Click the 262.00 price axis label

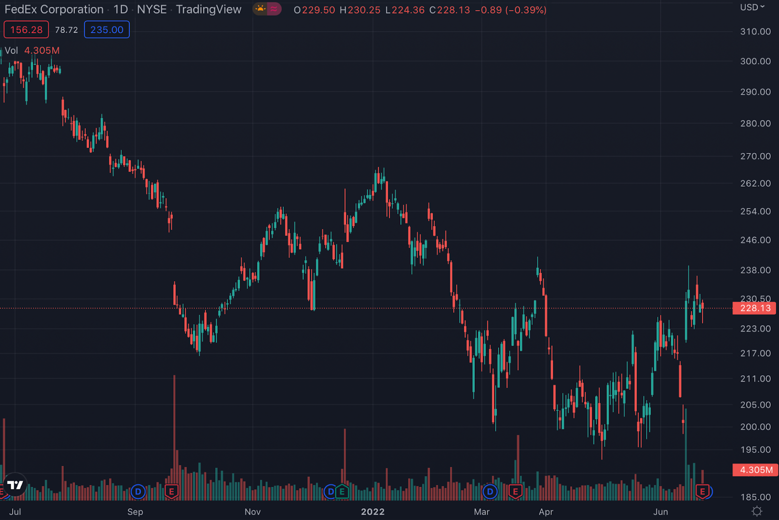(756, 184)
